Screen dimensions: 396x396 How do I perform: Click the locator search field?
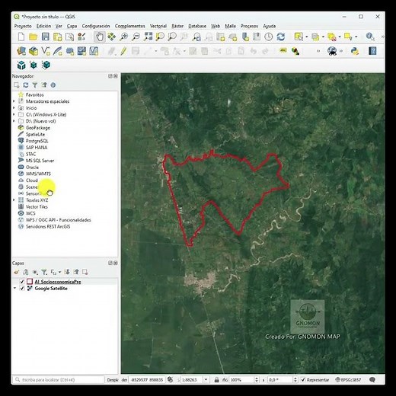pos(59,380)
